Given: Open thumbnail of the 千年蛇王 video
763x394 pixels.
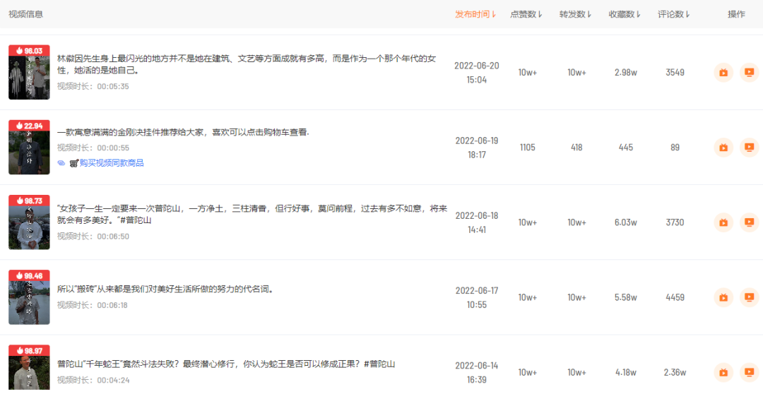Looking at the screenshot, I should [x=29, y=367].
